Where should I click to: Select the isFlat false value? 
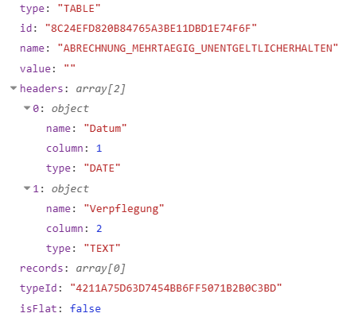(85, 309)
